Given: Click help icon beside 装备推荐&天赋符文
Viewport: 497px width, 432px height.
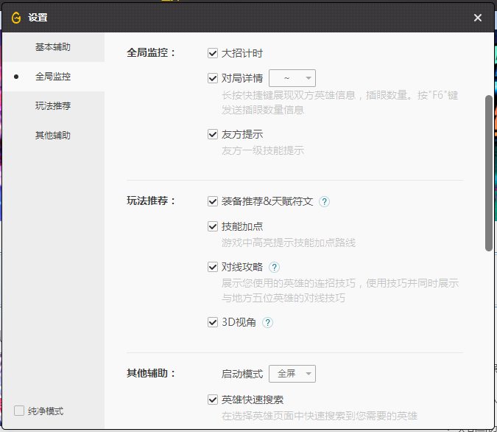Looking at the screenshot, I should click(x=324, y=201).
